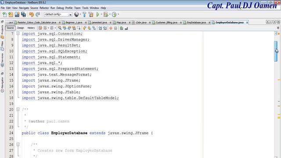This screenshot has width=281, height=158.
Task: Build project with the hammer icon
Action: 84,14
